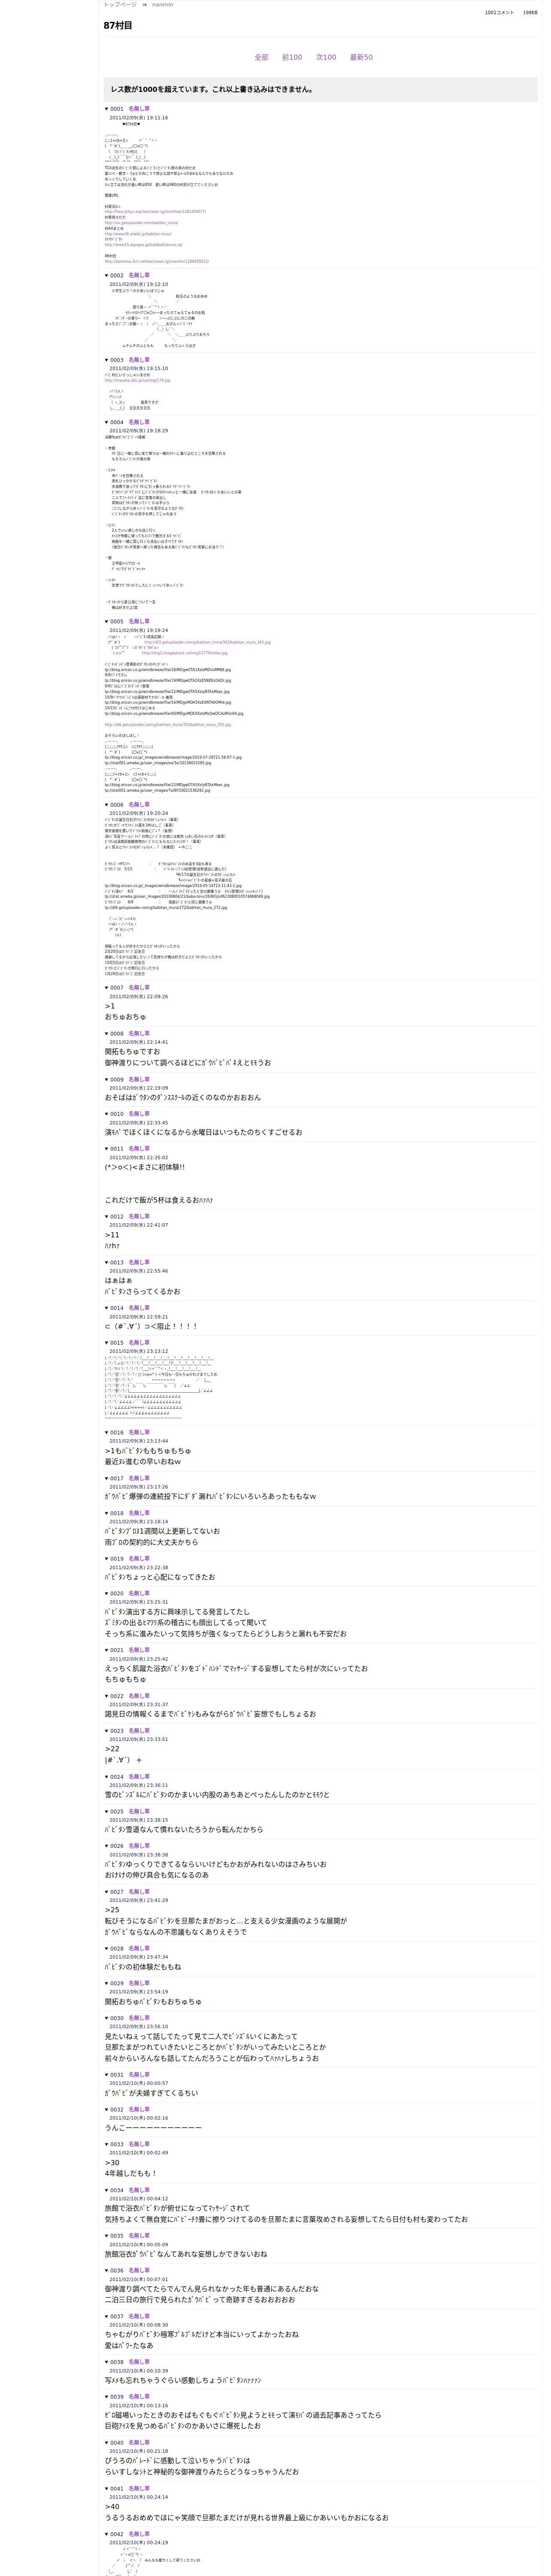Click the >11 anchor in post 0012

click(x=112, y=1235)
